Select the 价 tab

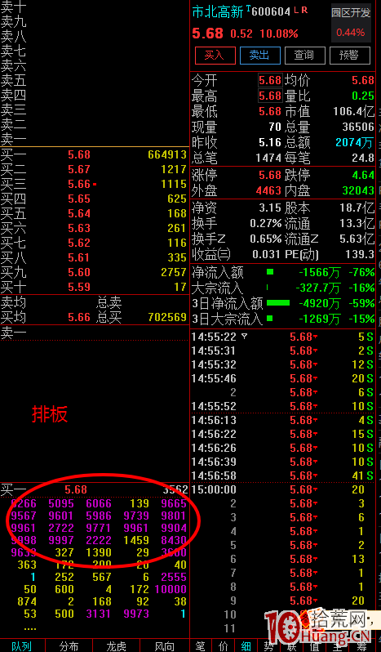coord(224,646)
